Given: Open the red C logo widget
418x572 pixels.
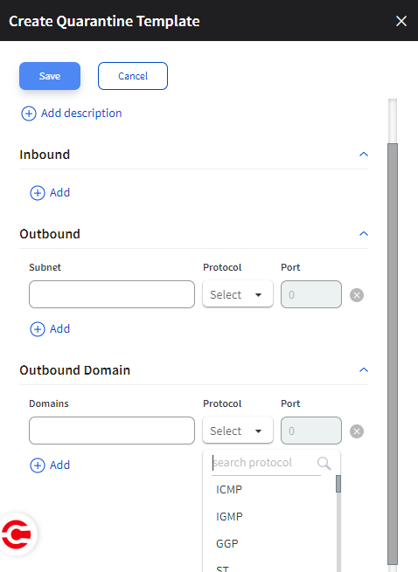Looking at the screenshot, I should click(17, 534).
